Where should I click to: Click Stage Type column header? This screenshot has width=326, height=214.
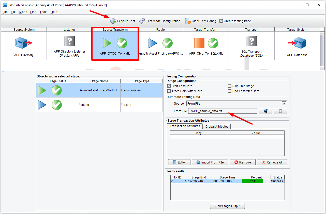point(141,81)
